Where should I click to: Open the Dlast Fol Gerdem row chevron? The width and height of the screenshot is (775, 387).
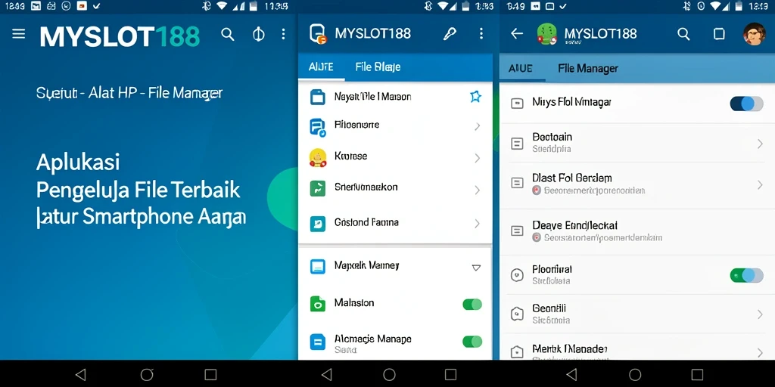point(760,184)
